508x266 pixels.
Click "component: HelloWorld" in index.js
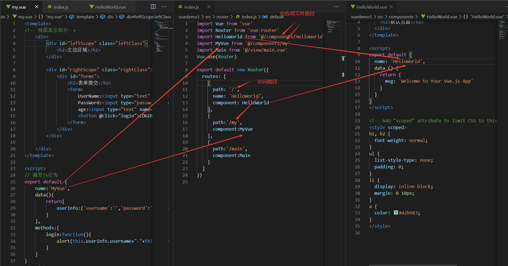[241, 103]
